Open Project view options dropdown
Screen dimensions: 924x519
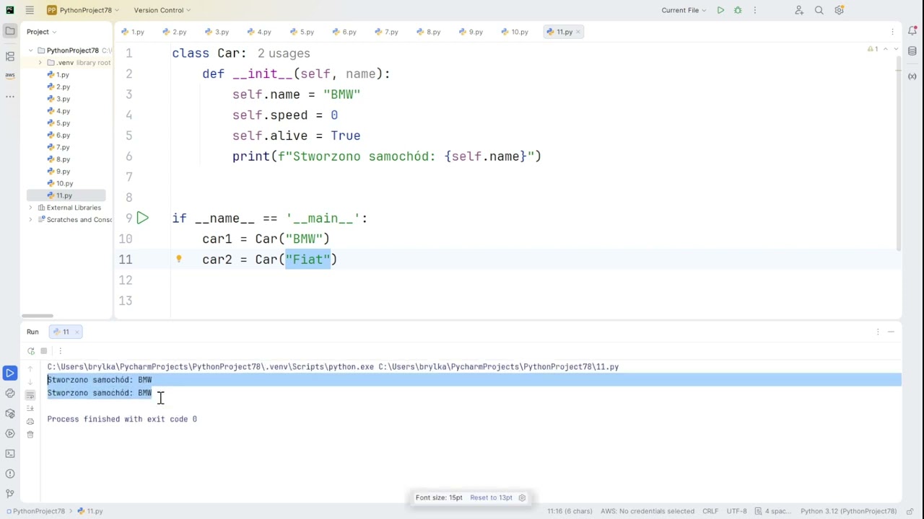[43, 32]
